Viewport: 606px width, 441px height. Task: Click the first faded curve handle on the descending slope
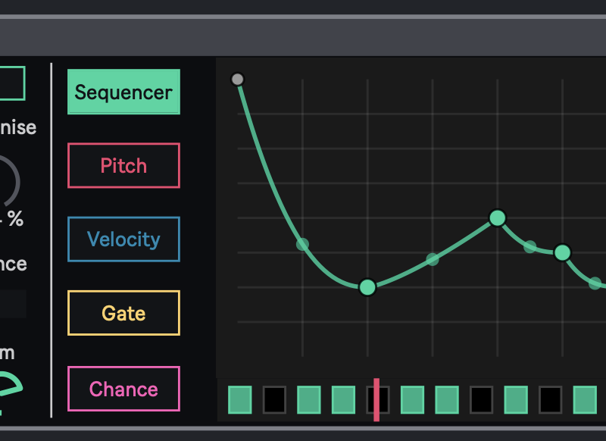302,244
